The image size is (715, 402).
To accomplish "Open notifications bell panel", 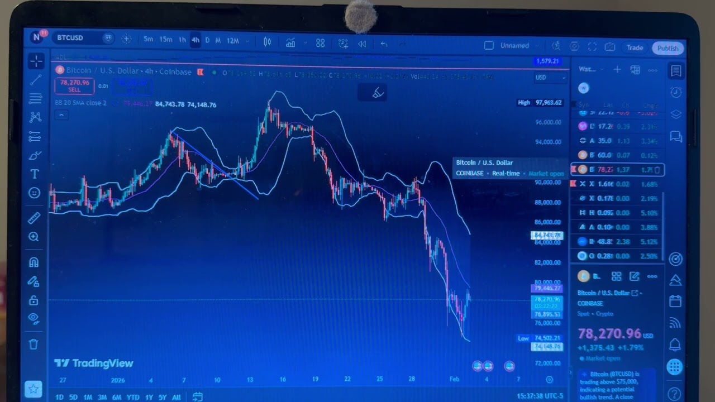I will coord(675,344).
